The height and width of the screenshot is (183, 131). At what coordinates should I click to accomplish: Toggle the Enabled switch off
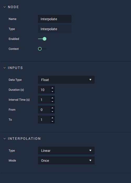(x=42, y=39)
